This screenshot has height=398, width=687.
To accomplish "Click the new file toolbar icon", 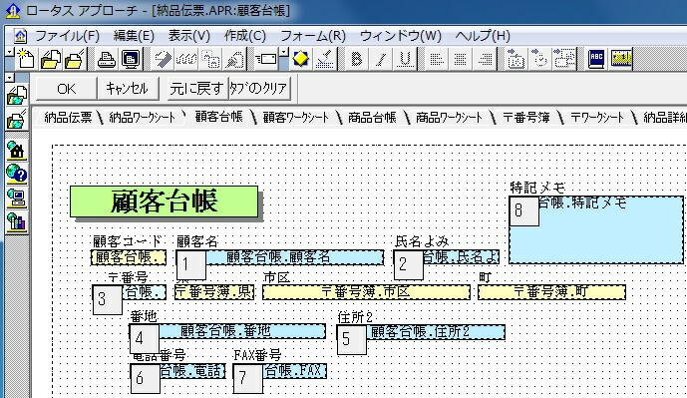I will coord(25,58).
